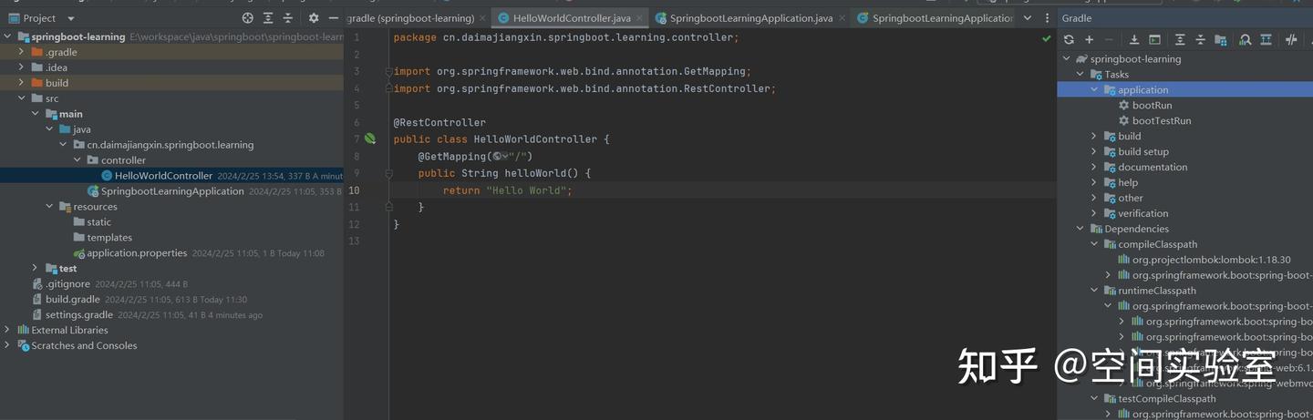1313x420 pixels.
Task: Expand Scratches and Consoles node
Action: [x=8, y=345]
